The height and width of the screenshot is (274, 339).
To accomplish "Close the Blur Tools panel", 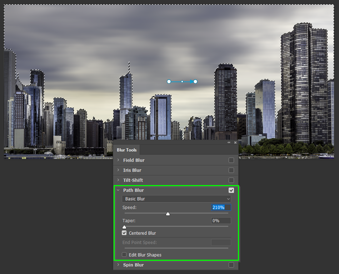I will [235, 143].
